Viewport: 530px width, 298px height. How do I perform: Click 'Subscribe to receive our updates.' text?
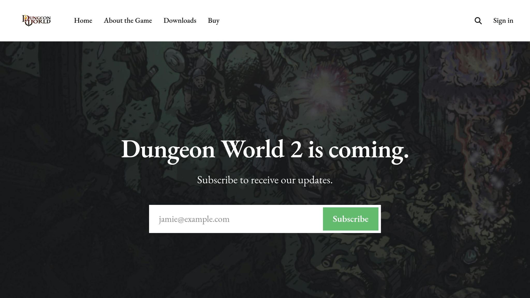265,180
